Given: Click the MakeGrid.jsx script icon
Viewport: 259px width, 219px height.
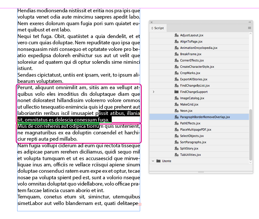Looking at the screenshot, I should click(x=176, y=104).
